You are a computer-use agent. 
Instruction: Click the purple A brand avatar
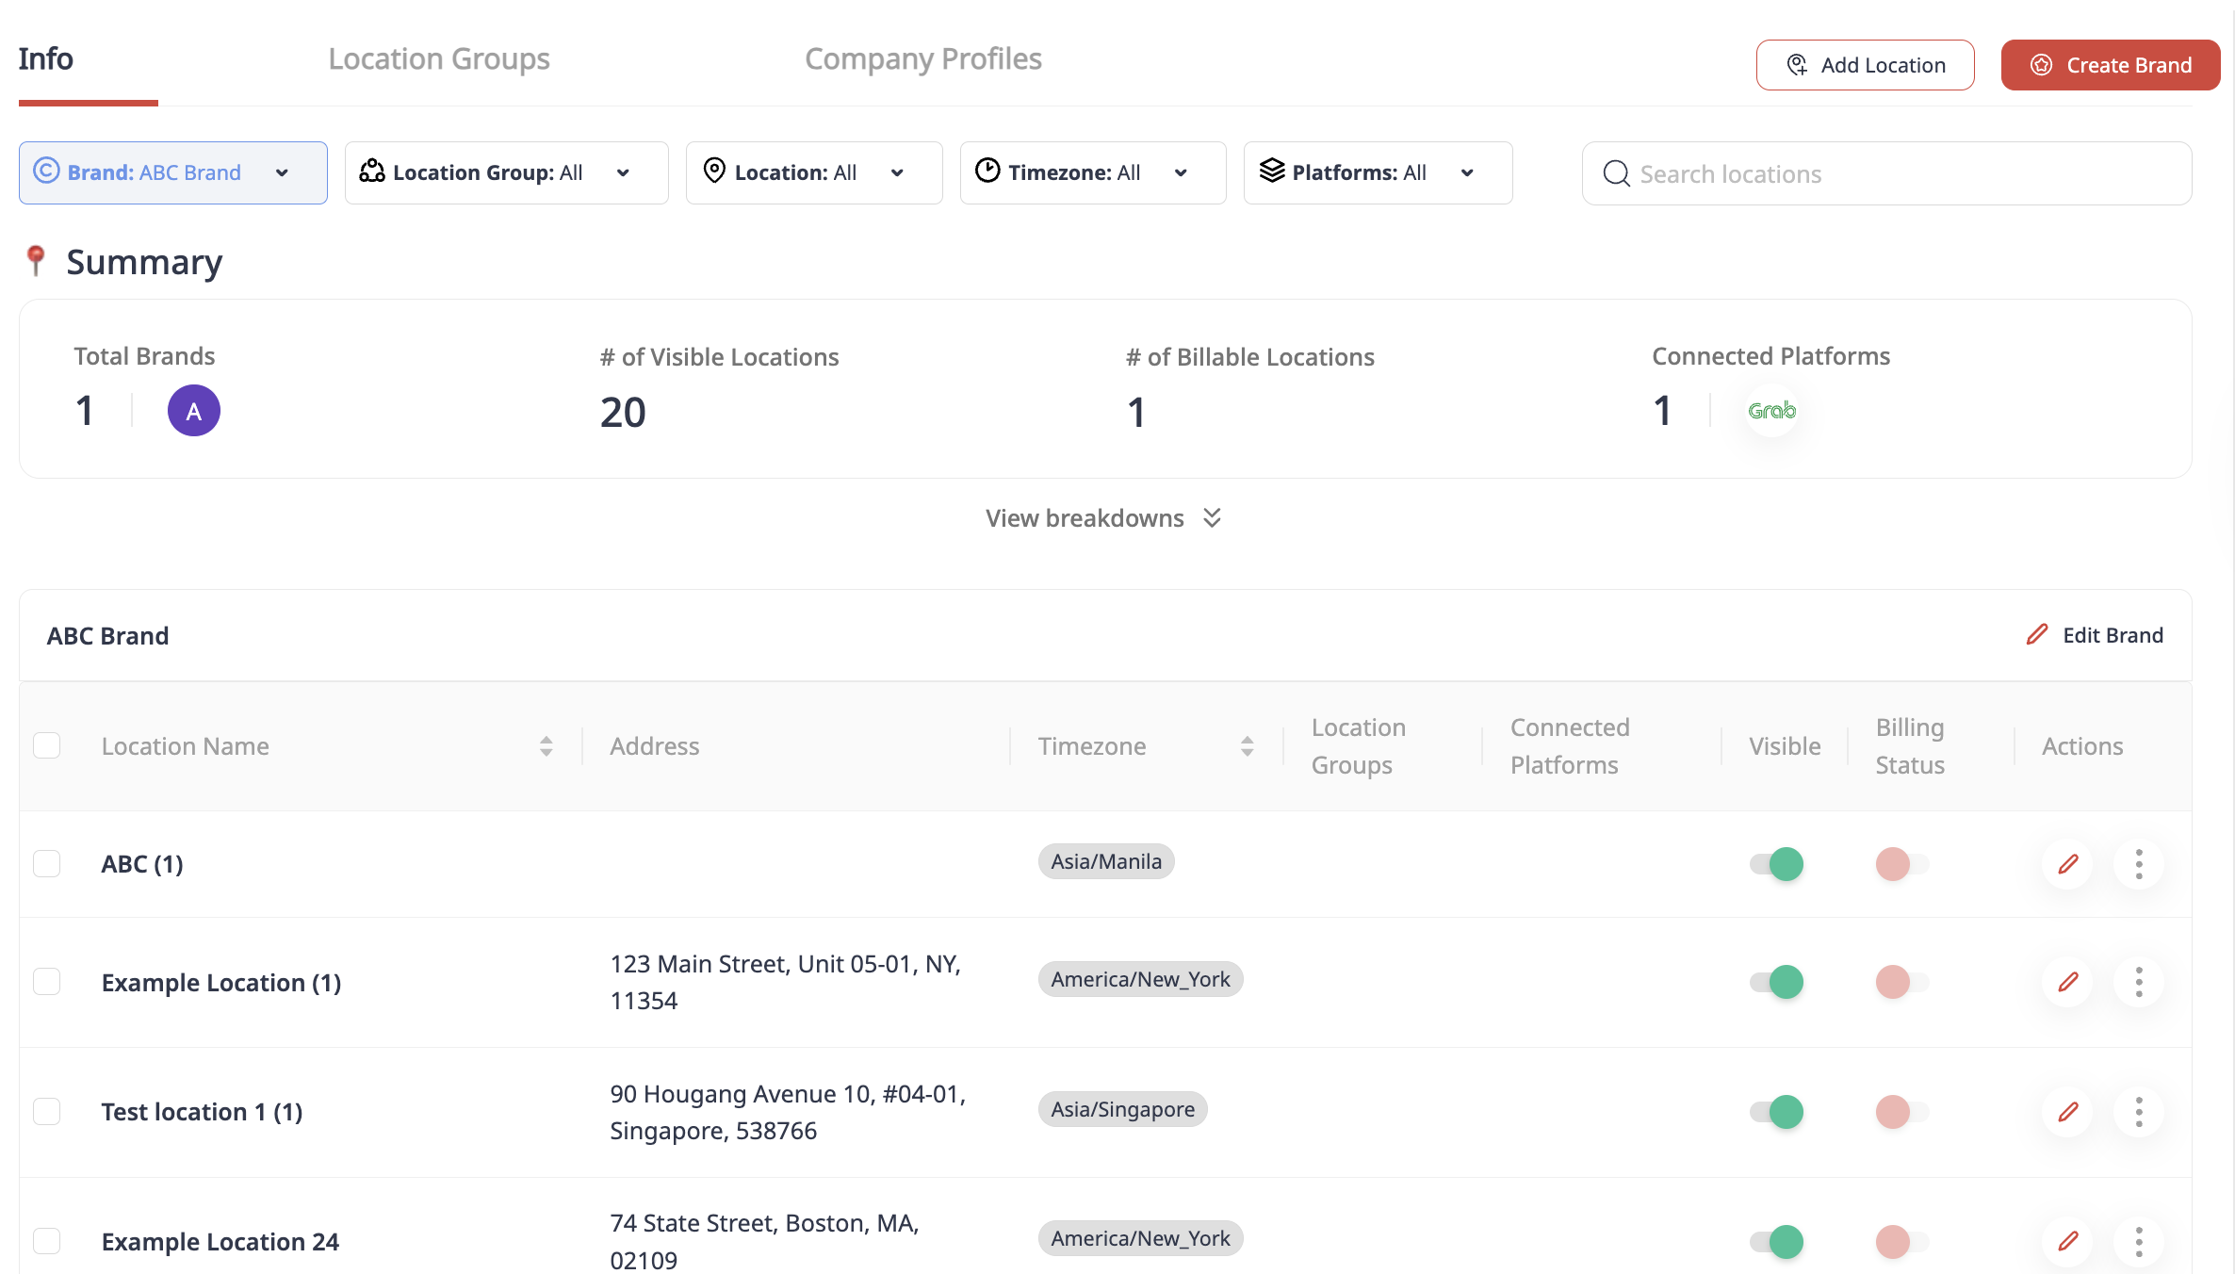pos(194,411)
